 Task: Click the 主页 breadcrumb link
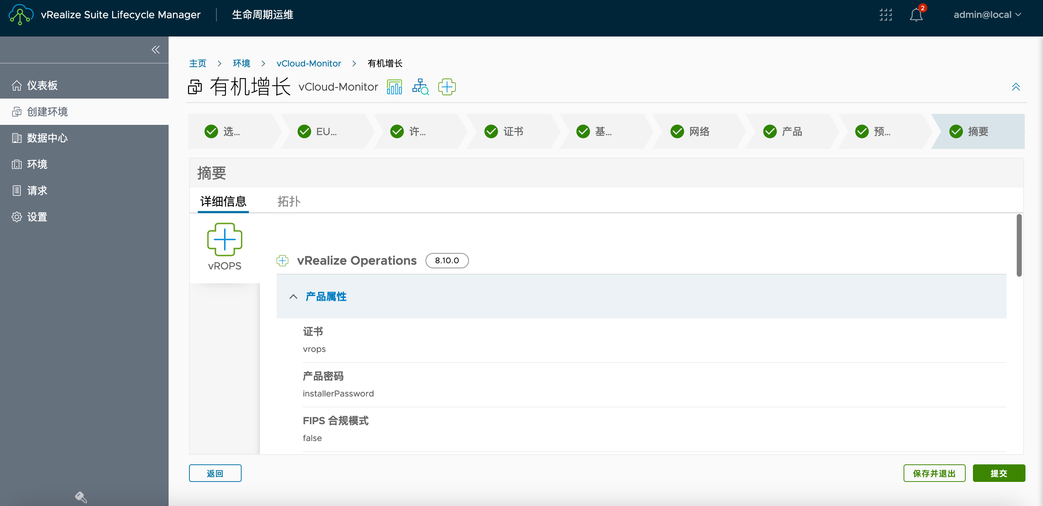point(197,63)
